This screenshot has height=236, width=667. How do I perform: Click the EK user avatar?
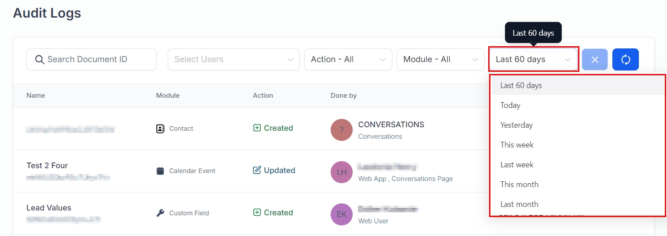pyautogui.click(x=342, y=214)
